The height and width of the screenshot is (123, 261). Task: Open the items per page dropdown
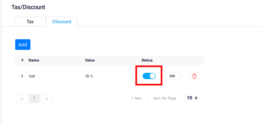[x=193, y=98]
